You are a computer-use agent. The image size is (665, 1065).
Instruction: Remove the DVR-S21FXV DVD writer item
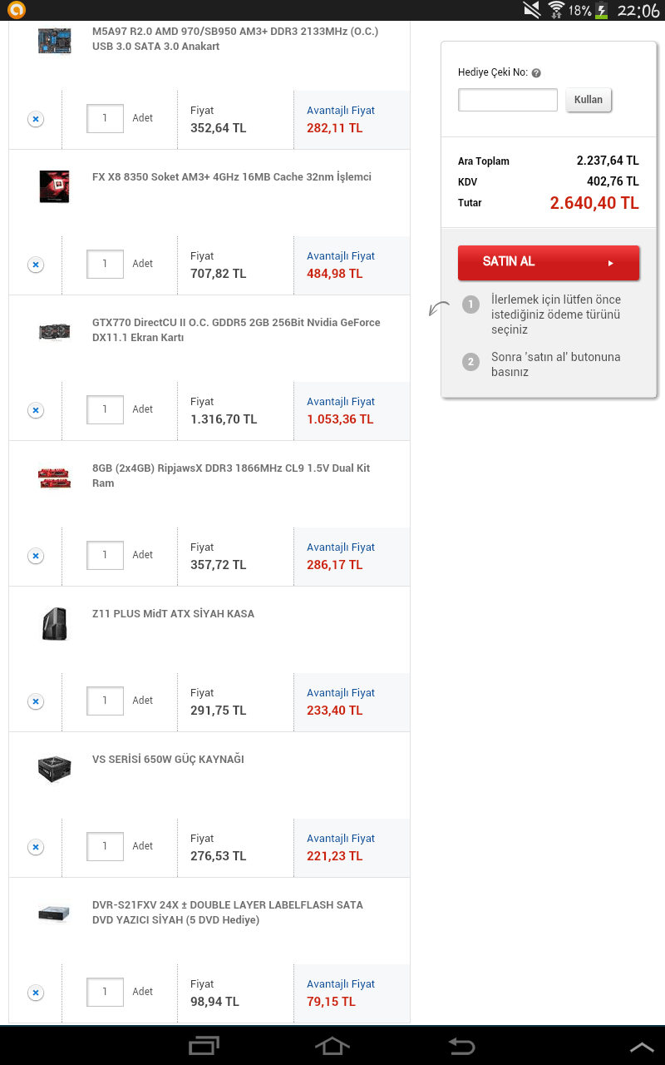click(x=35, y=993)
